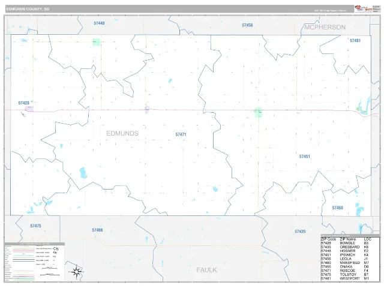The width and height of the screenshot is (384, 288).
Task: Click the 57475 ZIP label on the map
Action: point(36,226)
